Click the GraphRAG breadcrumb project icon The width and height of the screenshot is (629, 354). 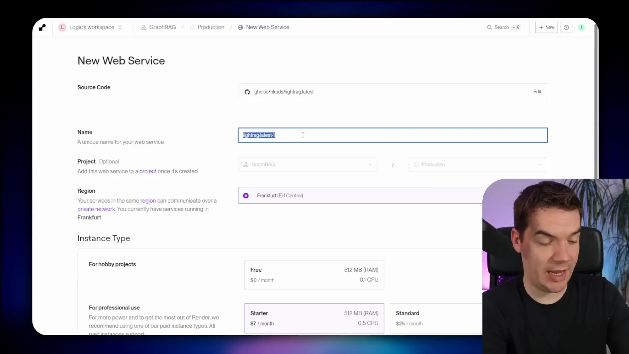[143, 28]
